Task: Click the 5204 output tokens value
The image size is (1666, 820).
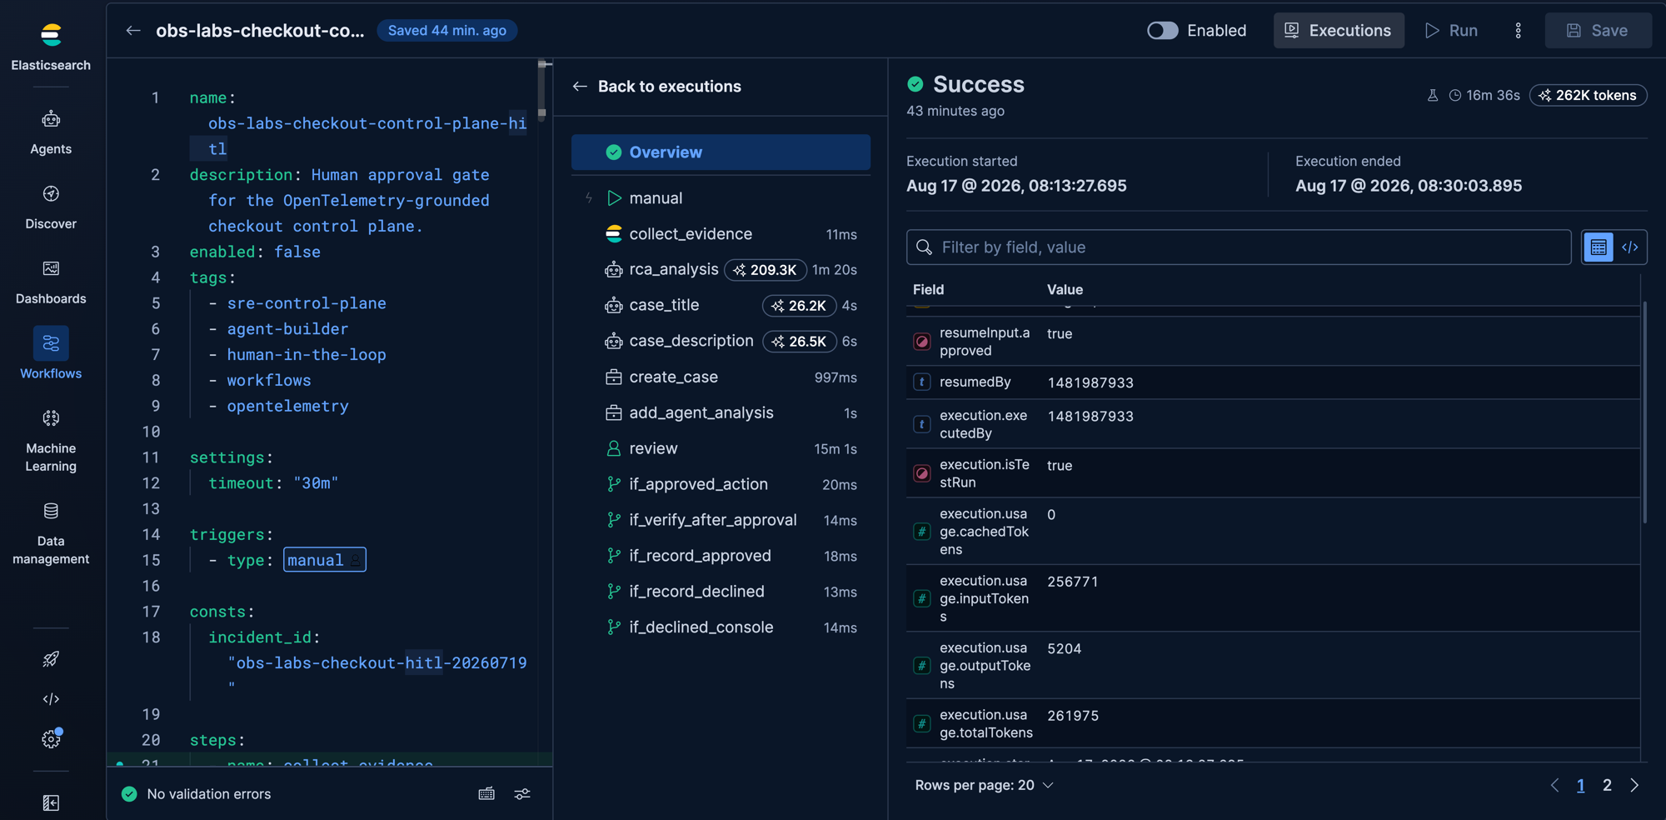Action: coord(1065,648)
